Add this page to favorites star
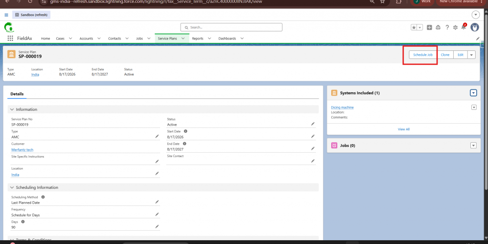 coord(414,27)
